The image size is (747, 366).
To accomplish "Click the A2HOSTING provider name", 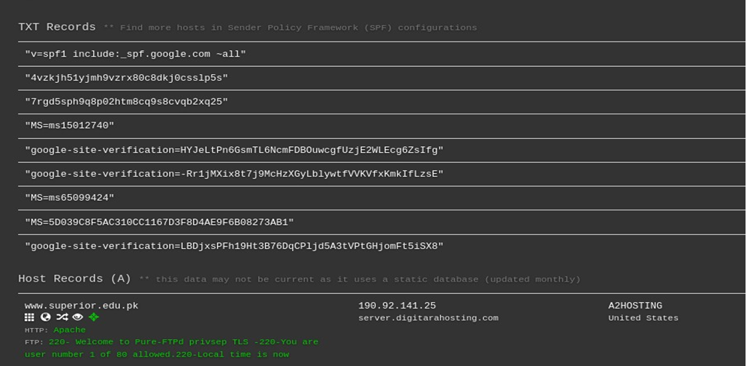I will coord(635,306).
